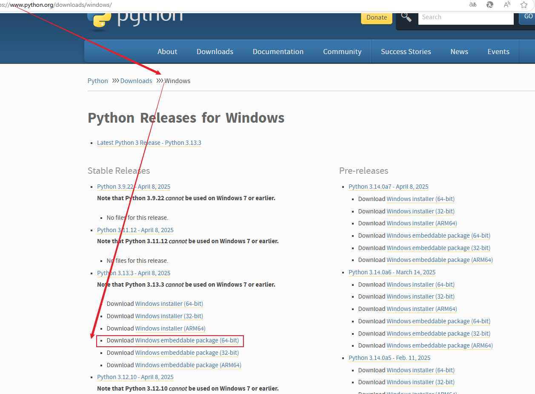The height and width of the screenshot is (394, 535).
Task: Open the Success Stories menu
Action: pyautogui.click(x=406, y=52)
